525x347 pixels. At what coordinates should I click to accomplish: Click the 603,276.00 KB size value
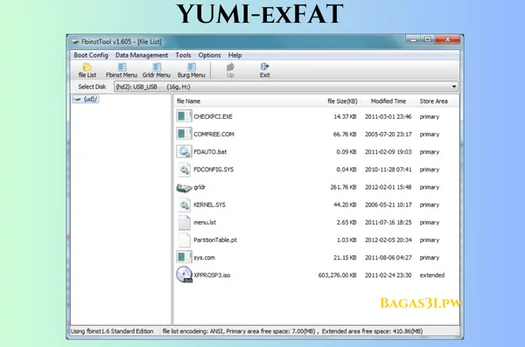pyautogui.click(x=337, y=275)
